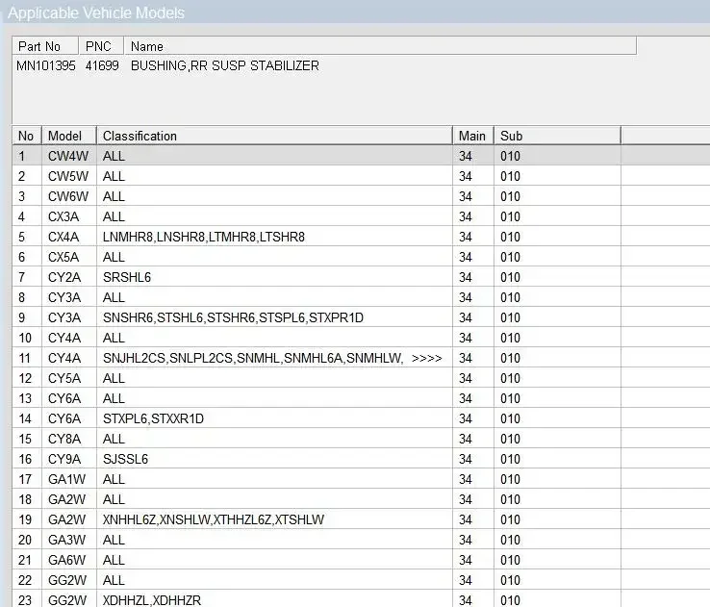The image size is (710, 607).
Task: Expand the >>>> overflow marker in row 11
Action: click(426, 358)
